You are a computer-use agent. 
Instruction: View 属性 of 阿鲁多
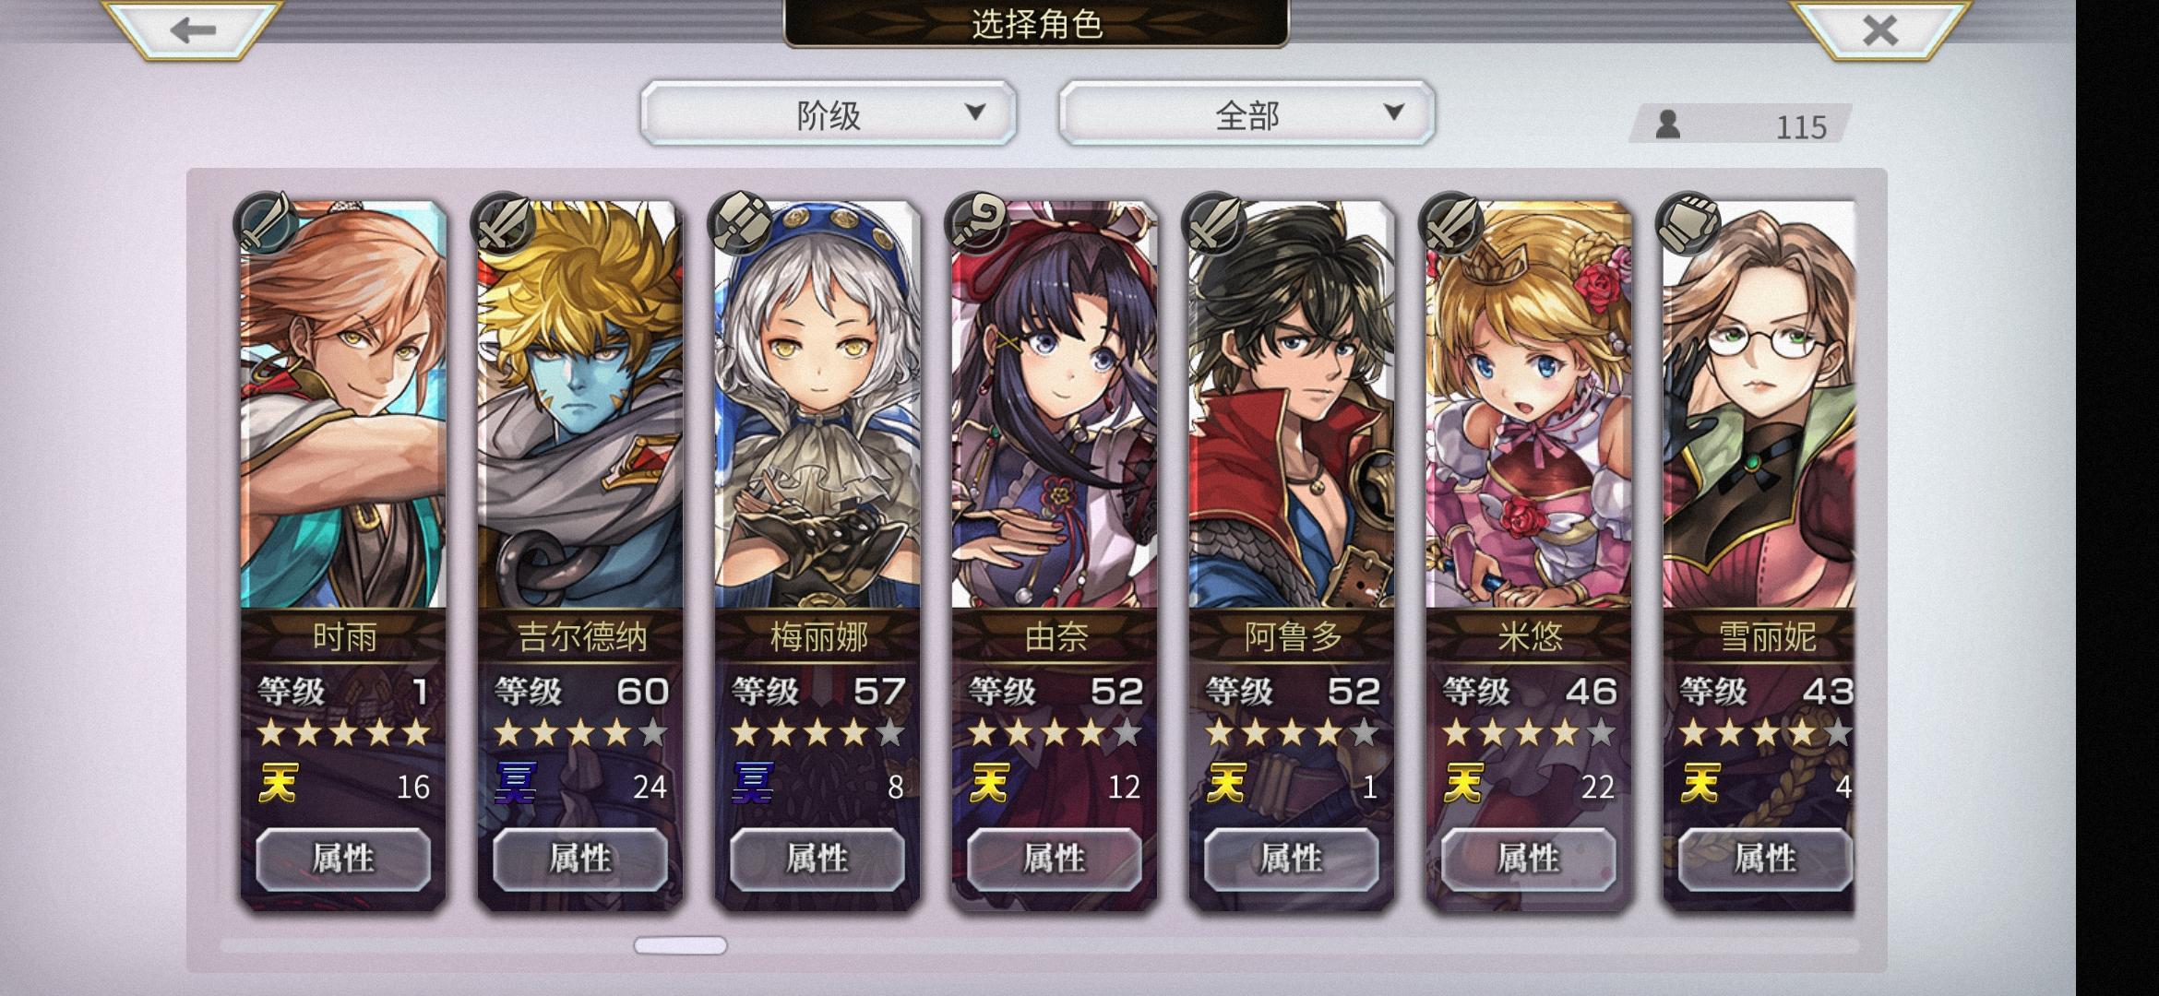(1292, 859)
